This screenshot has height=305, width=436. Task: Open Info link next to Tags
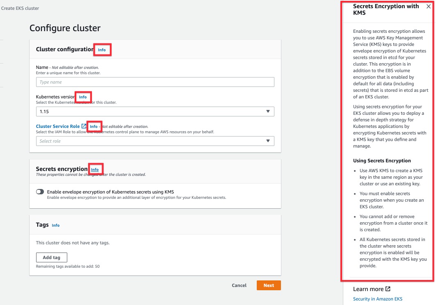[56, 225]
